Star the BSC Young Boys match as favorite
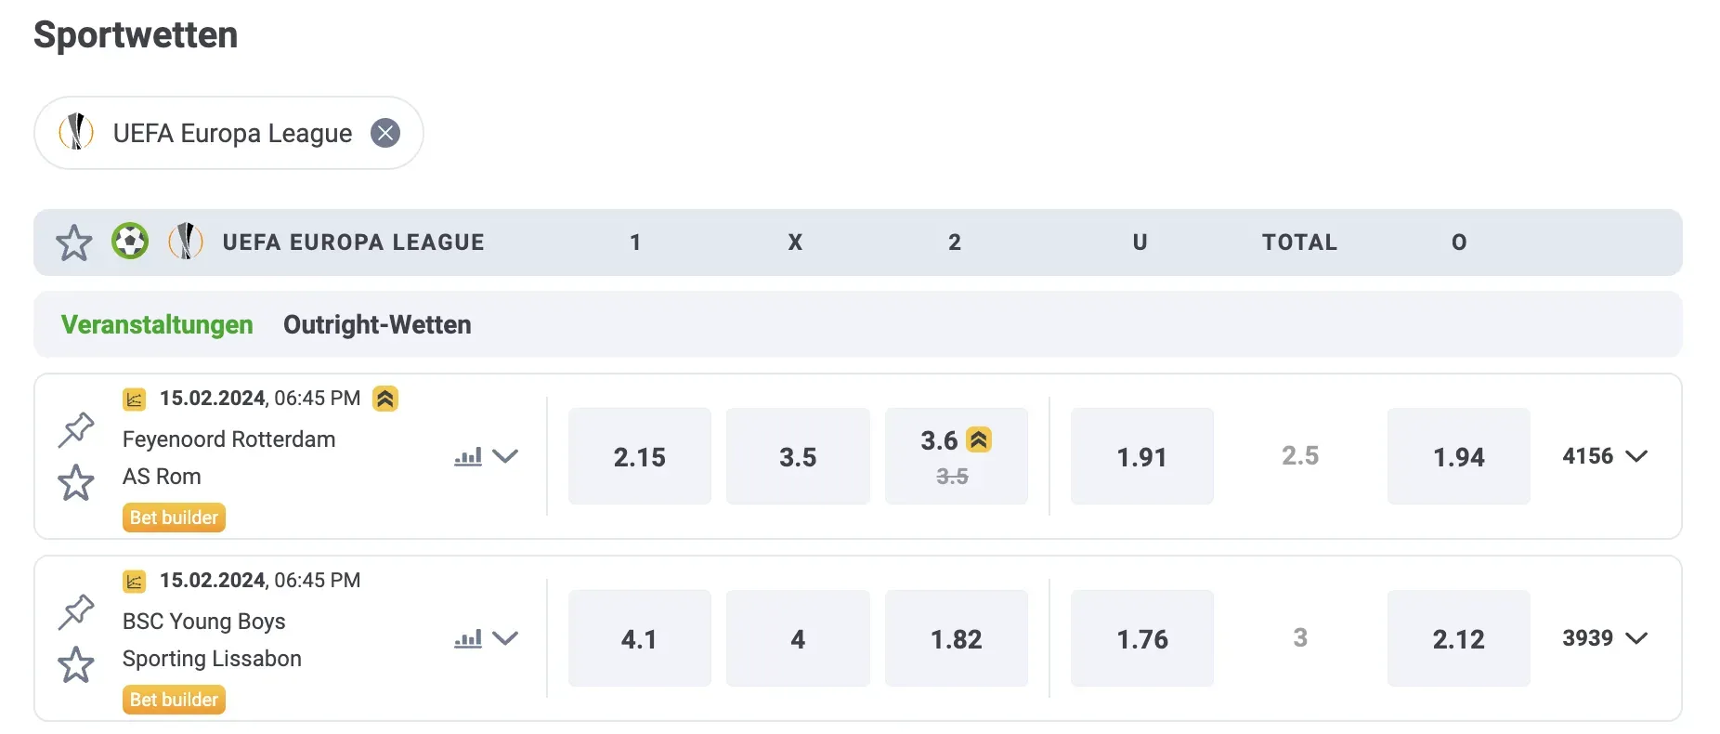1720x734 pixels. click(x=76, y=665)
